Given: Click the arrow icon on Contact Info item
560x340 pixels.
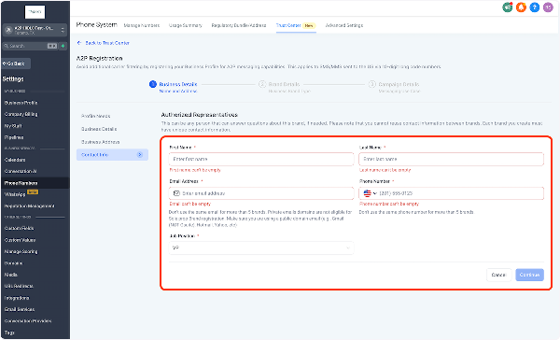Looking at the screenshot, I should (140, 155).
